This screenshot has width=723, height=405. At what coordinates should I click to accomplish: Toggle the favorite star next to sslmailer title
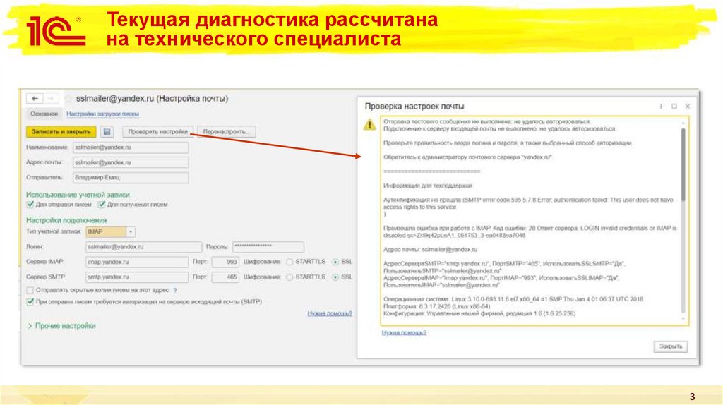[x=68, y=99]
